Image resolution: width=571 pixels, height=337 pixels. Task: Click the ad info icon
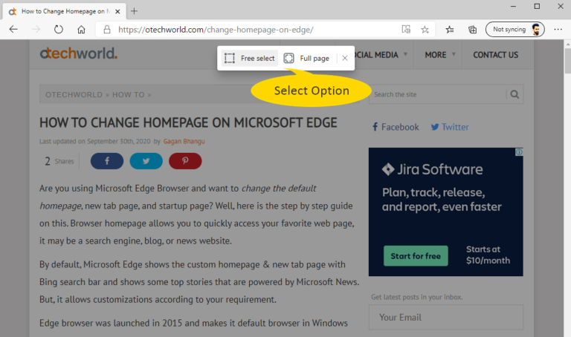[519, 152]
